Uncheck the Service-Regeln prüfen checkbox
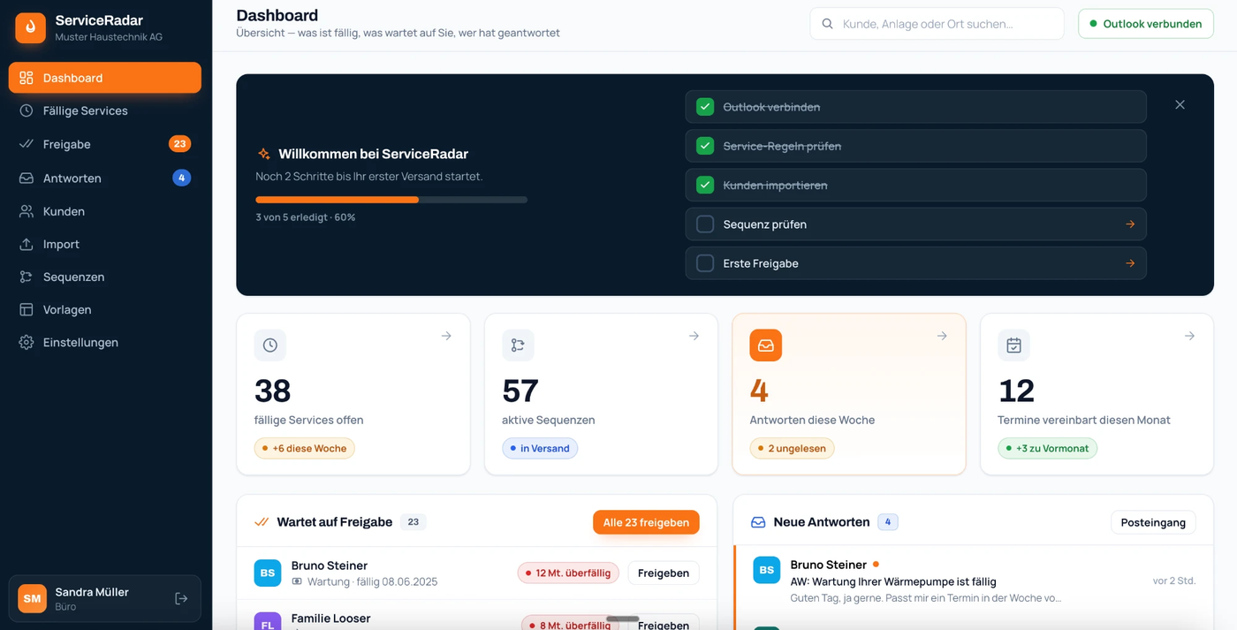This screenshot has width=1237, height=630. click(x=705, y=146)
